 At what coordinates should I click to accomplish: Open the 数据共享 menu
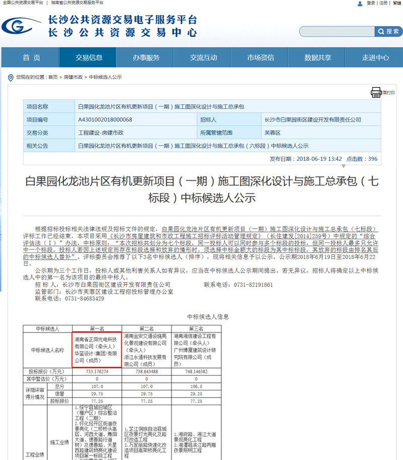click(318, 58)
